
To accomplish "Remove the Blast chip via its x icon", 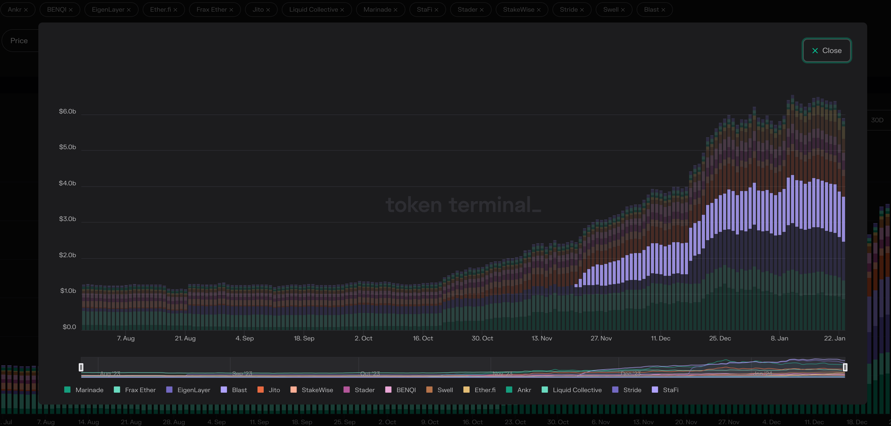I will point(663,10).
